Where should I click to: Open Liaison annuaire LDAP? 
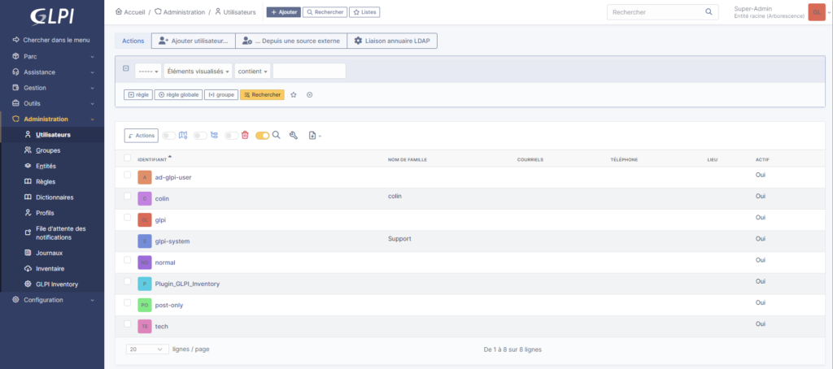click(392, 41)
